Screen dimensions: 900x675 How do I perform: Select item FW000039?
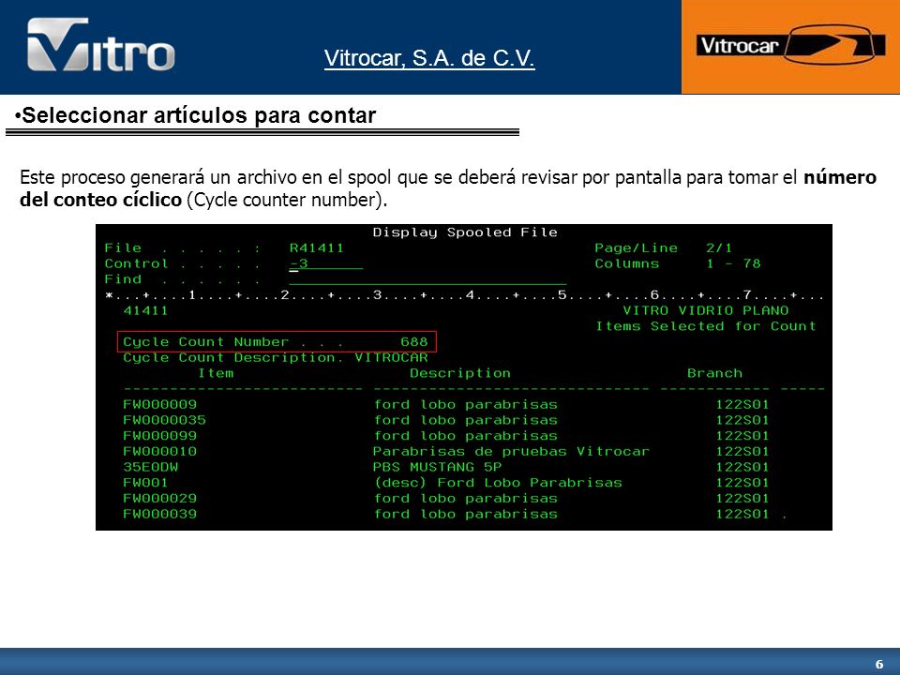coord(159,515)
